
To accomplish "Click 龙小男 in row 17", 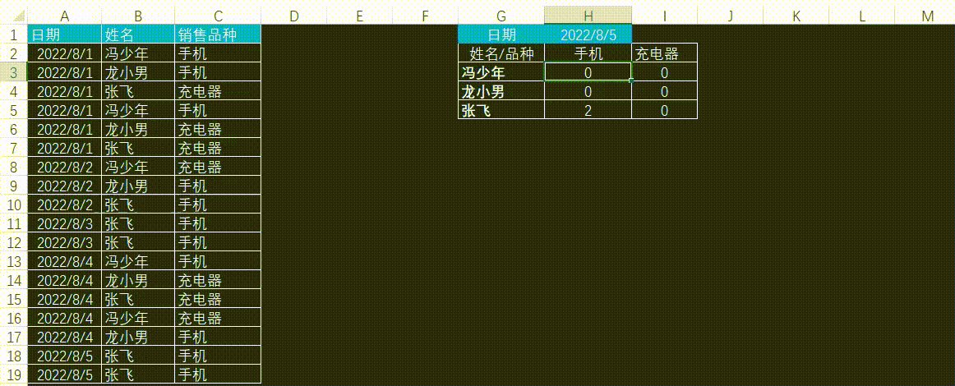I will [x=137, y=337].
